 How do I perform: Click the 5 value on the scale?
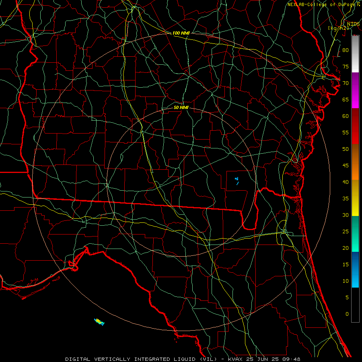pyautogui.click(x=347, y=297)
